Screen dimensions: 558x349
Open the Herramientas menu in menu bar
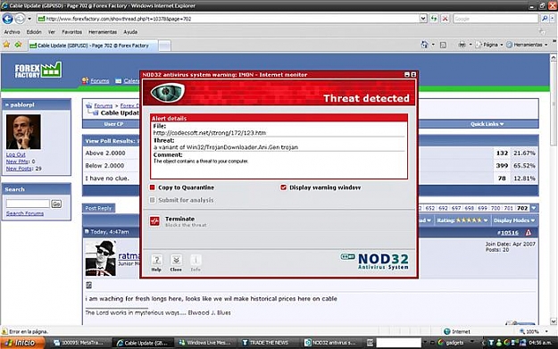[x=103, y=32]
